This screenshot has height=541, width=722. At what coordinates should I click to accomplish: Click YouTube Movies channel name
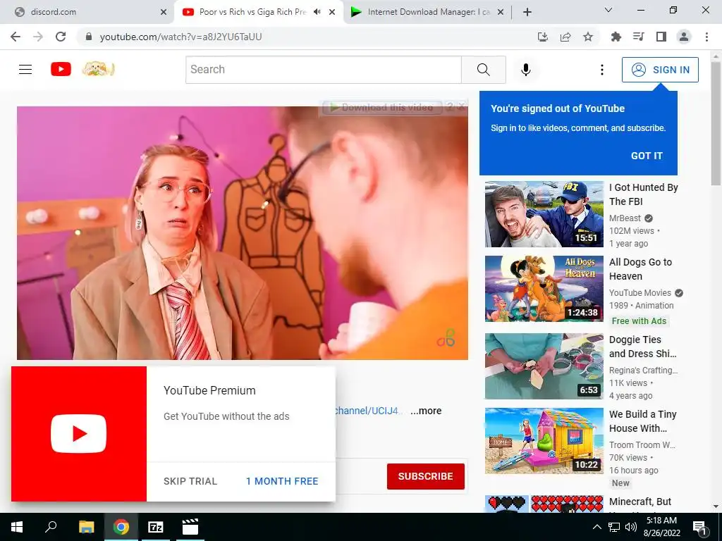click(640, 292)
